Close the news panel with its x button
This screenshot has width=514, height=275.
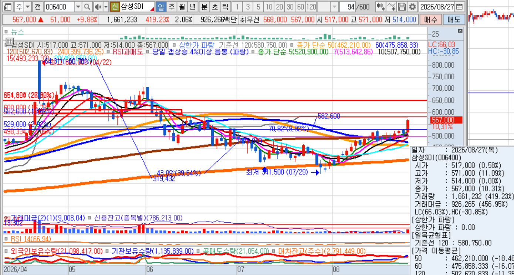pyautogui.click(x=460, y=31)
